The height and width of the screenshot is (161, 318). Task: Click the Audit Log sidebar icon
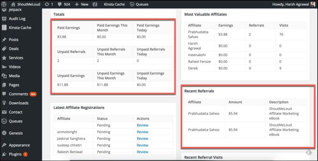click(4, 19)
